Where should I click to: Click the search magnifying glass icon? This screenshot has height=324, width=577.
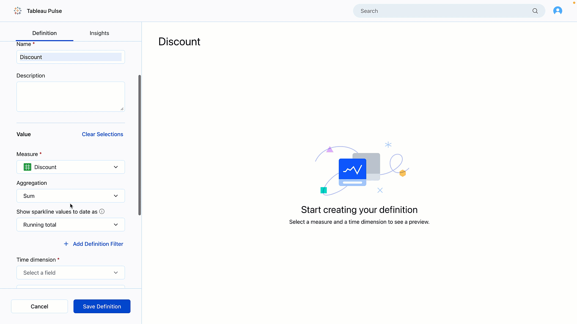tap(536, 11)
